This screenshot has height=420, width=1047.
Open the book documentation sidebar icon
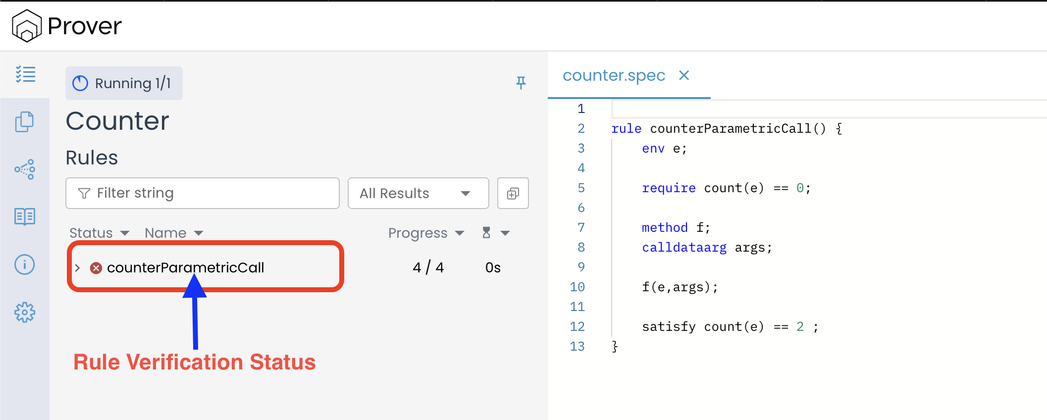tap(25, 216)
